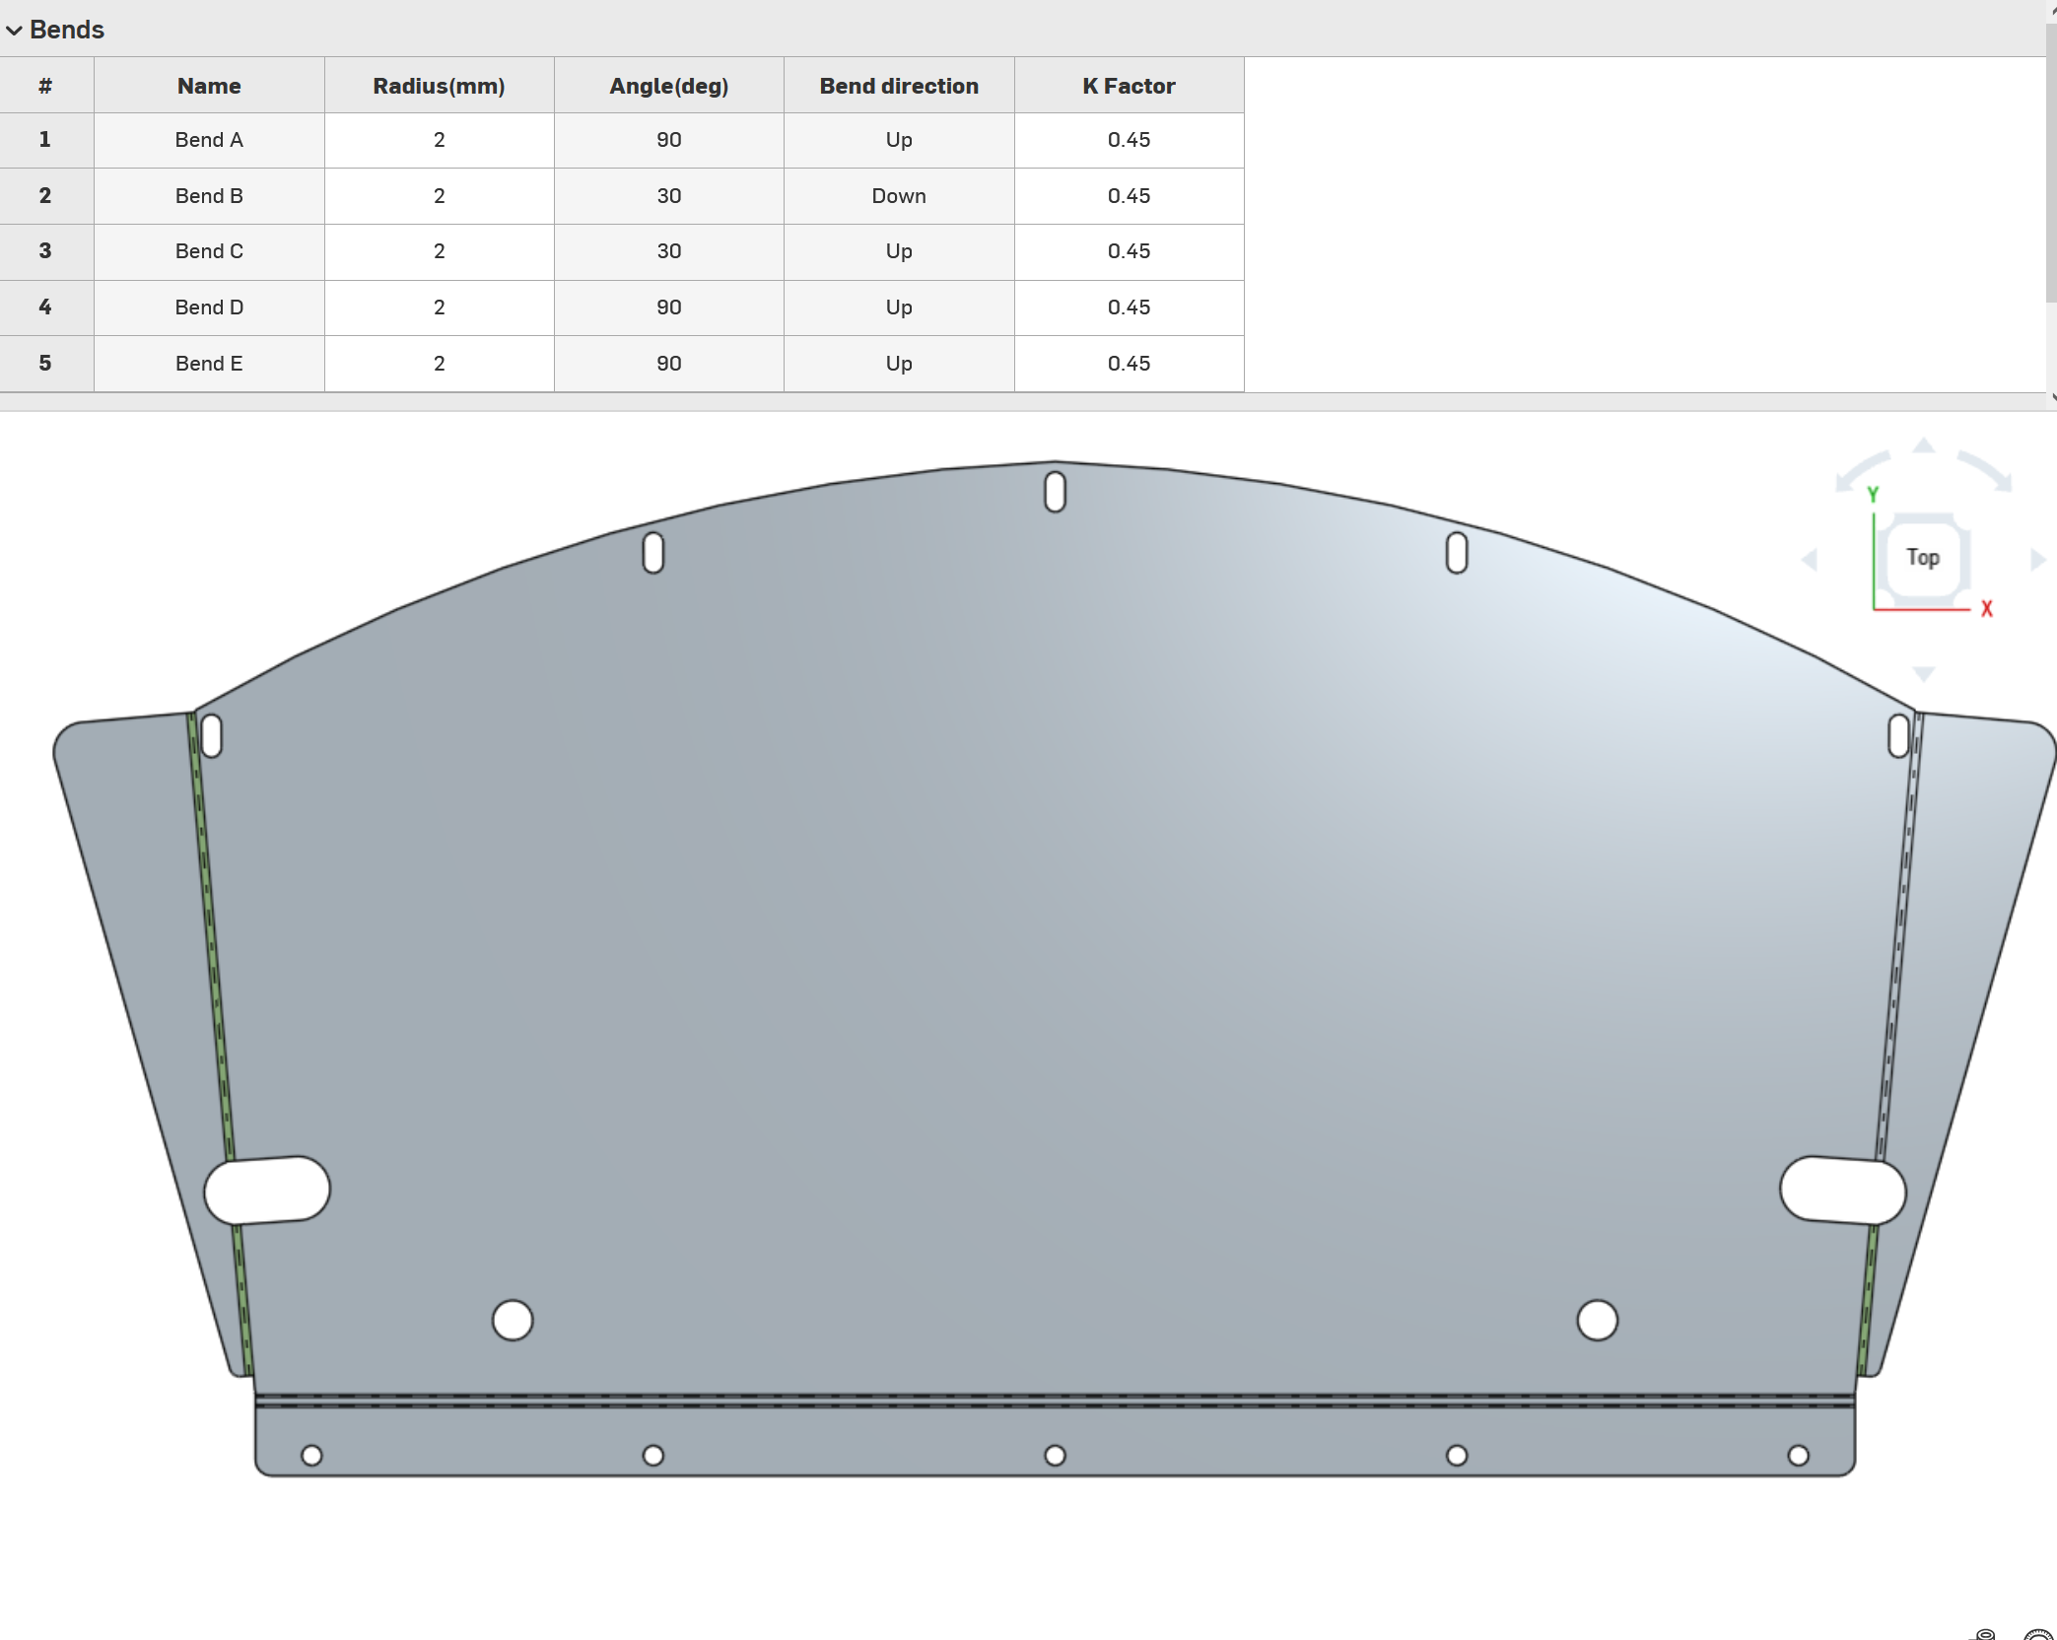Rotate view clockwise with curved right arrow
2057x1640 pixels.
(1985, 470)
